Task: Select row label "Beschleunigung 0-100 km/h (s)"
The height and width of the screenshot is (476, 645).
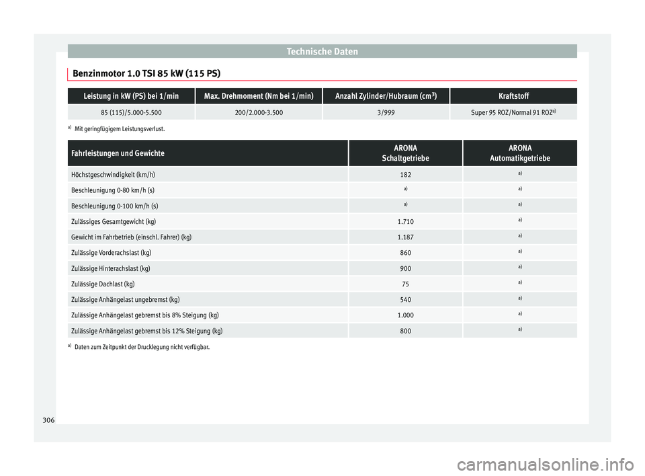Action: click(x=115, y=206)
